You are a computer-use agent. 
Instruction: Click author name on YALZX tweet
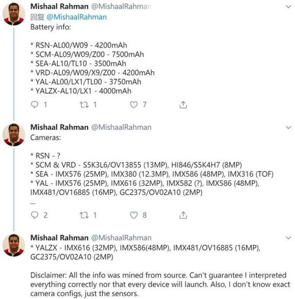(59, 238)
